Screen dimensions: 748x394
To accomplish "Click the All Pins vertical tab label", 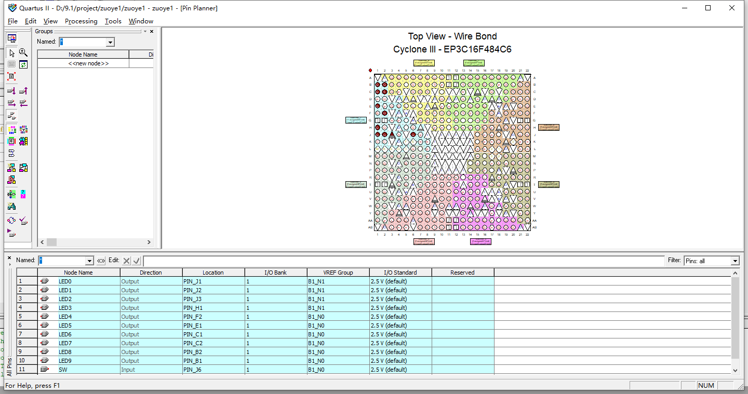I will click(9, 366).
